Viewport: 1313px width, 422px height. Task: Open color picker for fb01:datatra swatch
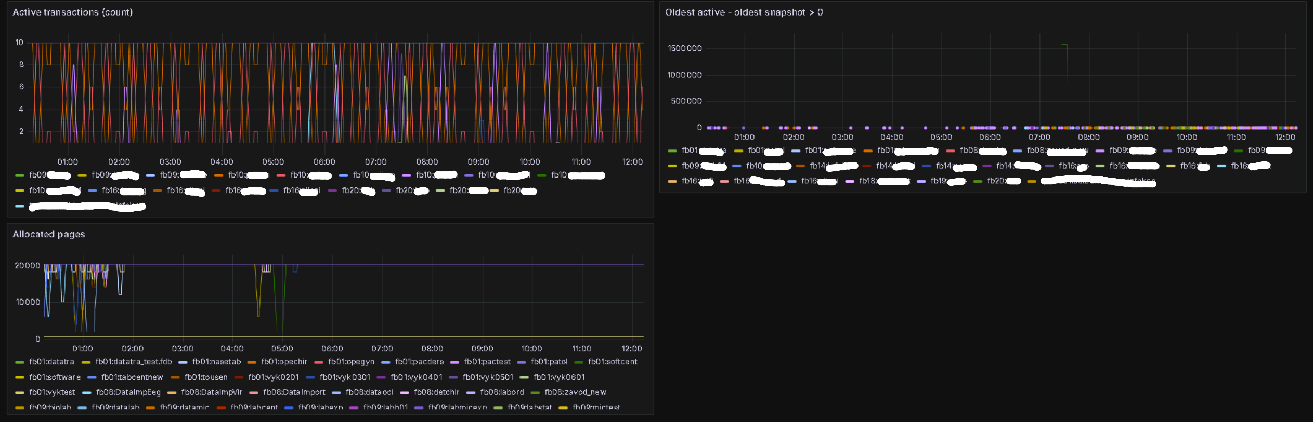pos(20,362)
